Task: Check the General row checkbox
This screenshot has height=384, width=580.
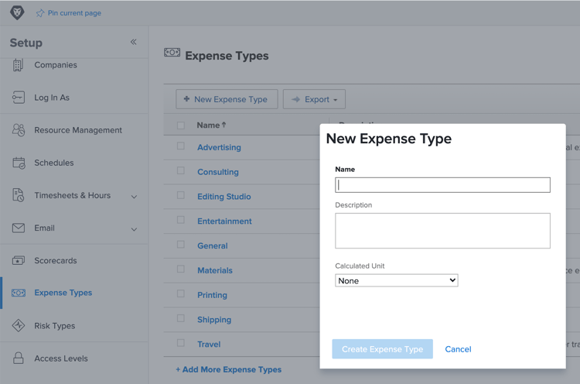Action: [x=181, y=245]
